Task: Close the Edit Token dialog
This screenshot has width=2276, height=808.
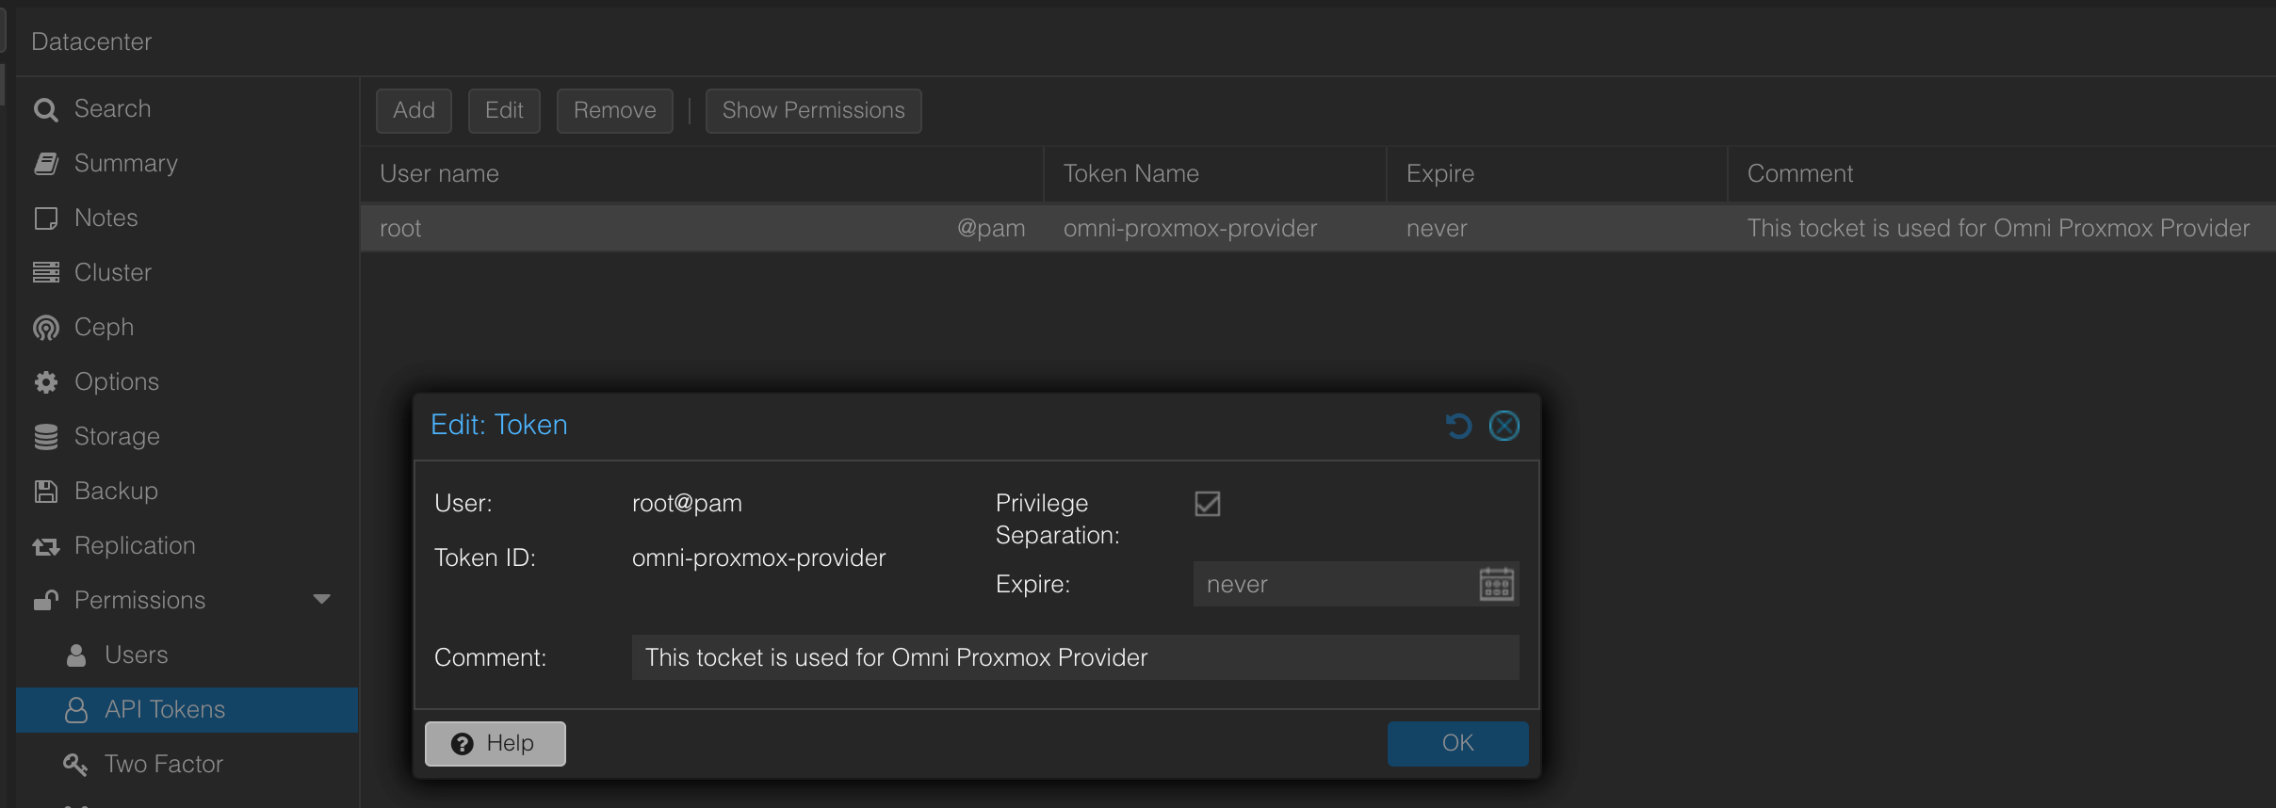Action: point(1504,426)
